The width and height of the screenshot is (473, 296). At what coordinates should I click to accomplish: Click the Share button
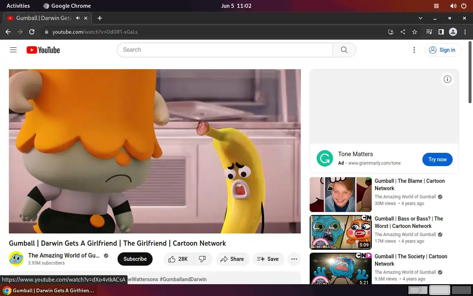(232, 259)
